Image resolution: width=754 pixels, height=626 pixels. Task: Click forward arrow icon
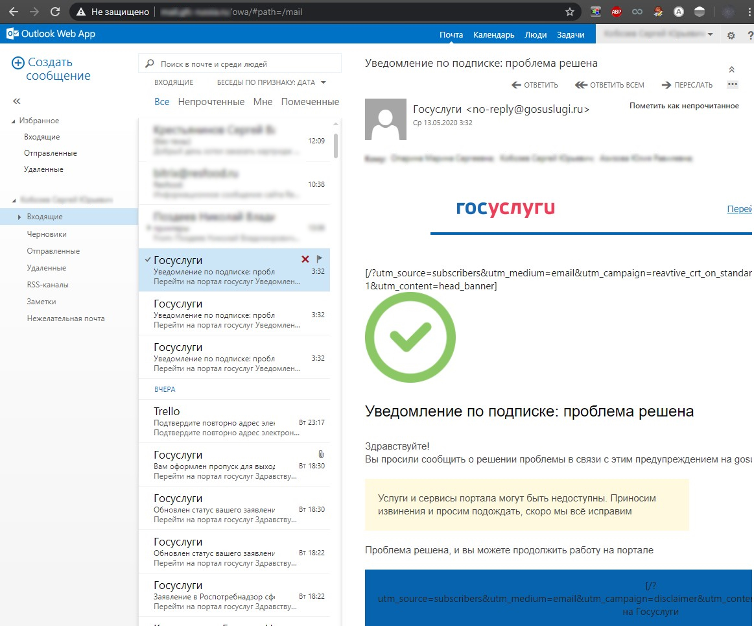point(666,85)
